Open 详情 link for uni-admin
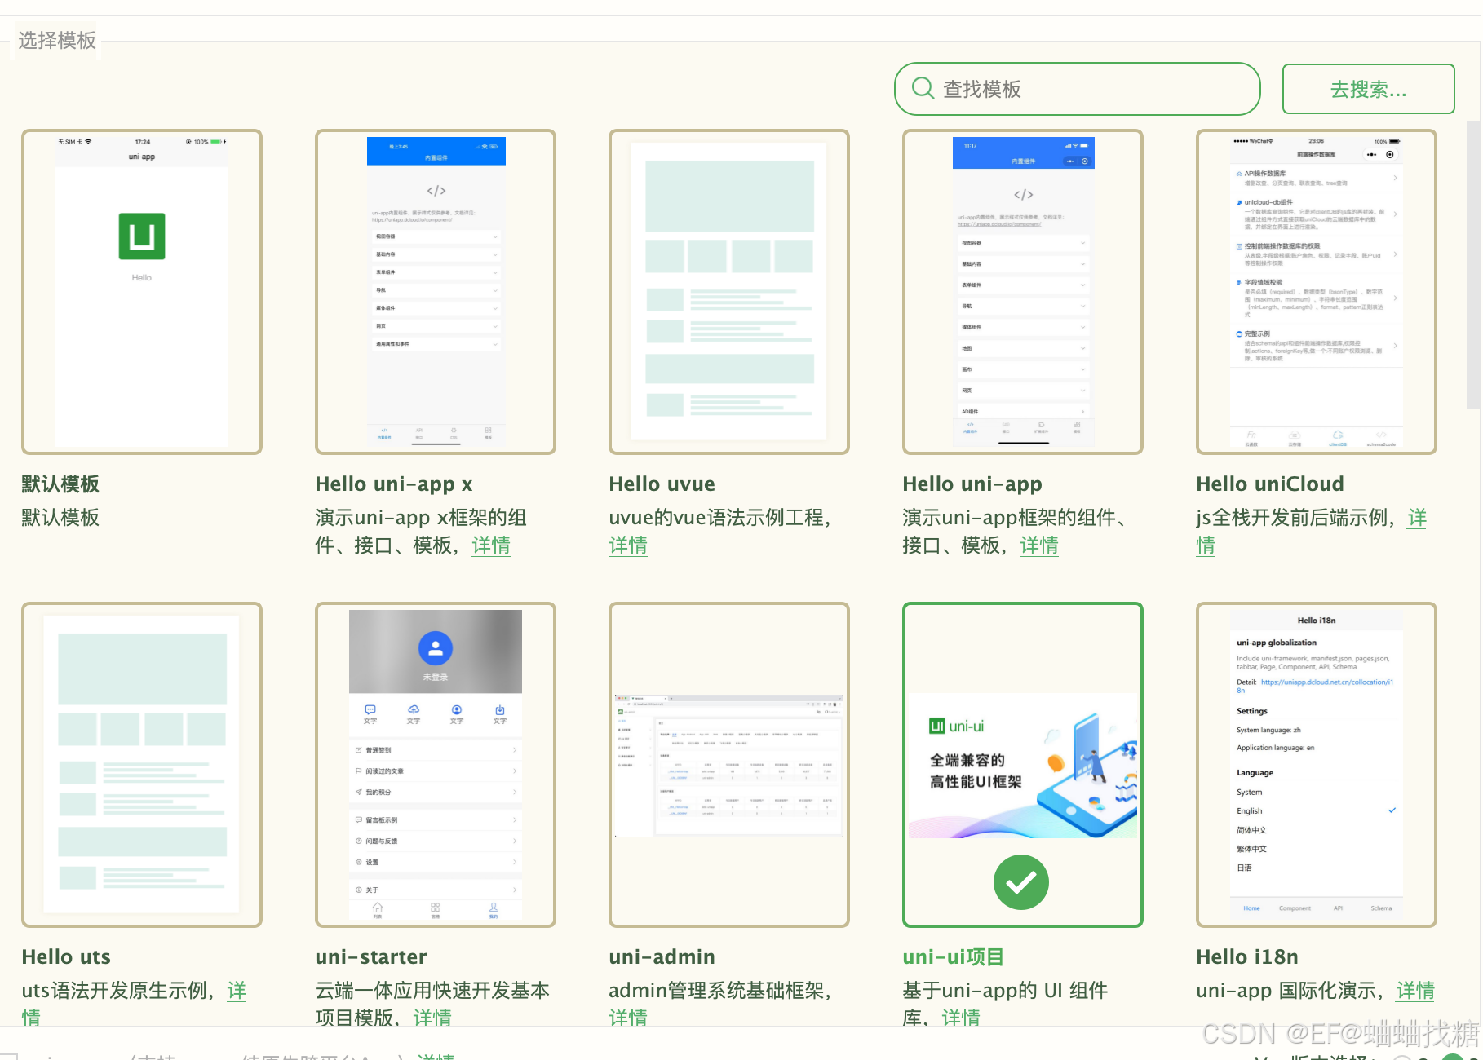 627,1017
